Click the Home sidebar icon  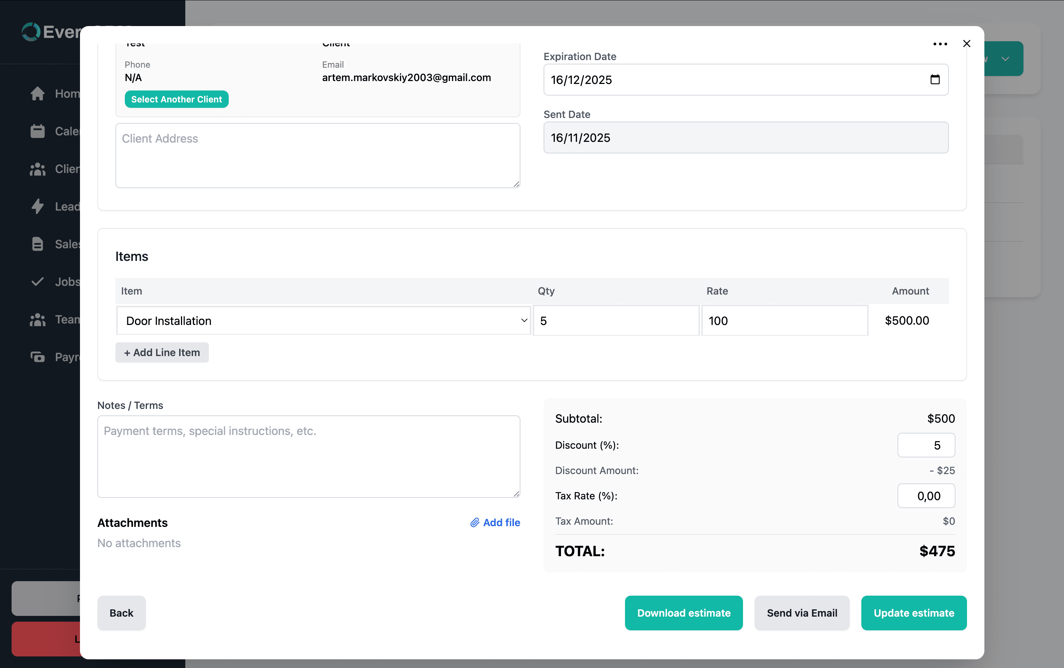pyautogui.click(x=38, y=94)
